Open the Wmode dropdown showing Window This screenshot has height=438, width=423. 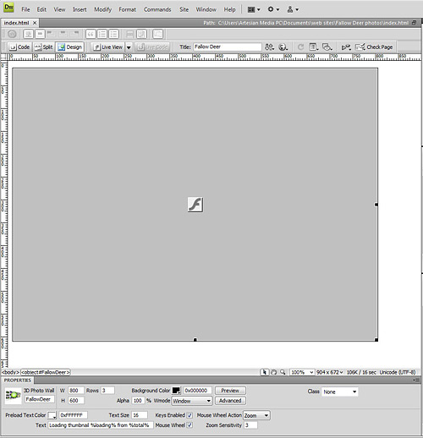tap(192, 401)
